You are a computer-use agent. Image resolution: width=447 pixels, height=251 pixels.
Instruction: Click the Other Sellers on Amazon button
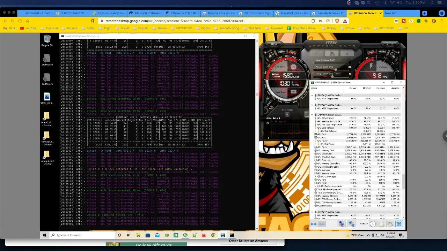click(x=249, y=241)
